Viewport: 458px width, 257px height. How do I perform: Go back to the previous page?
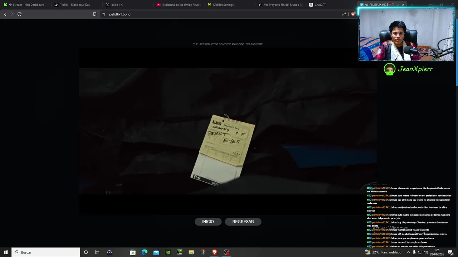[5, 14]
